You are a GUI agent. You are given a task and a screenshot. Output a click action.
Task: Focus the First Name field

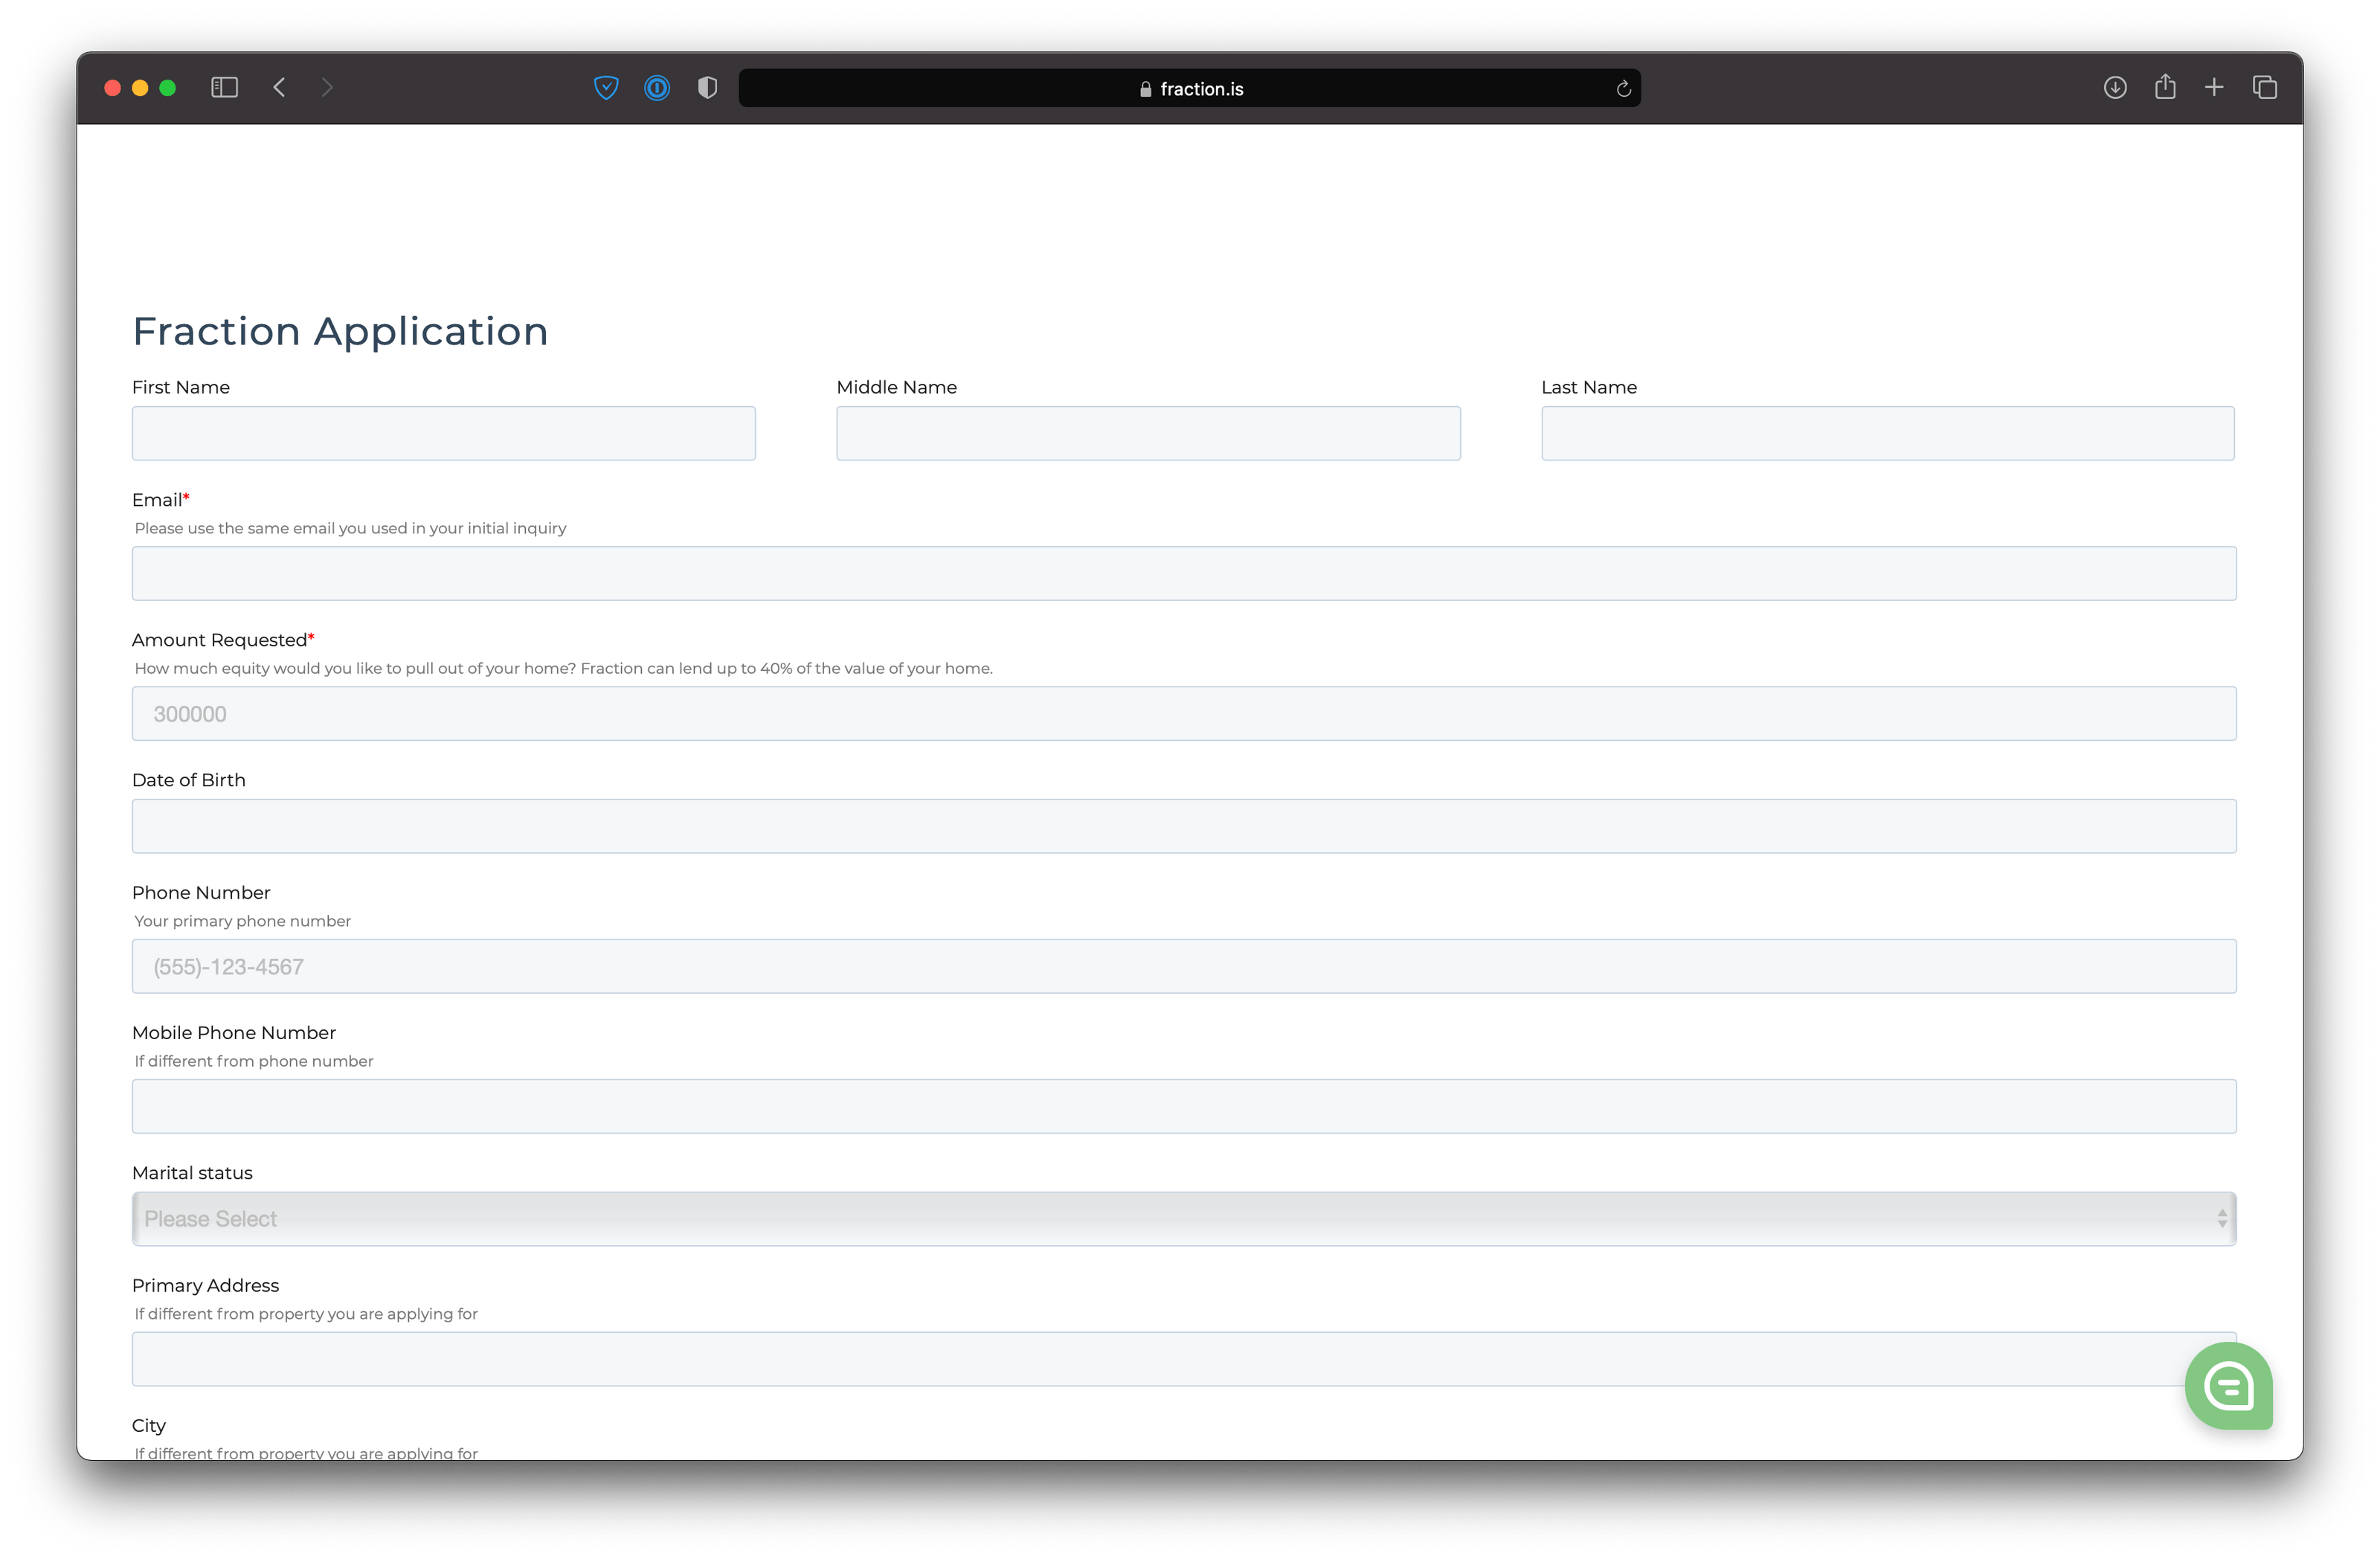444,433
